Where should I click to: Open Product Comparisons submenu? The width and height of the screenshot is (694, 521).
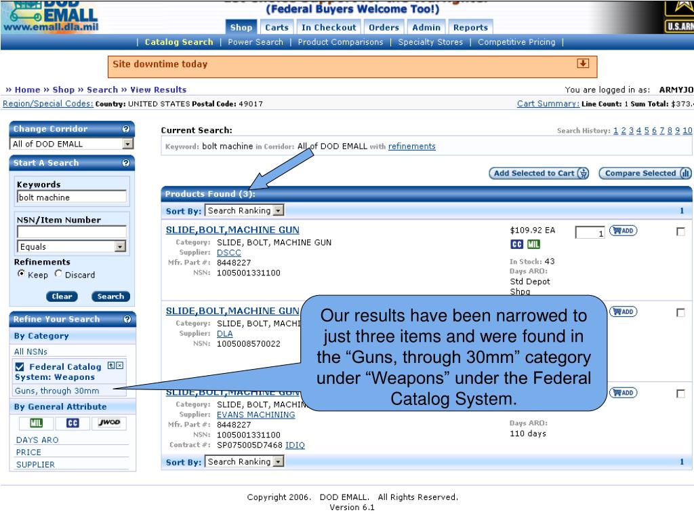click(340, 42)
